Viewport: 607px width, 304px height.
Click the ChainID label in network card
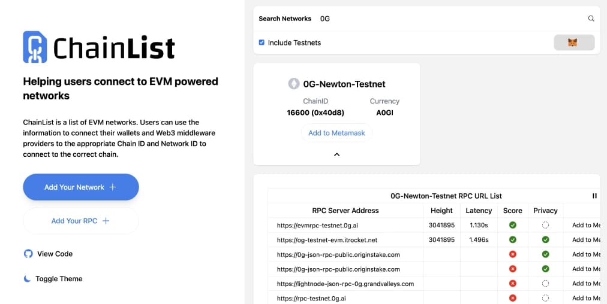tap(315, 101)
